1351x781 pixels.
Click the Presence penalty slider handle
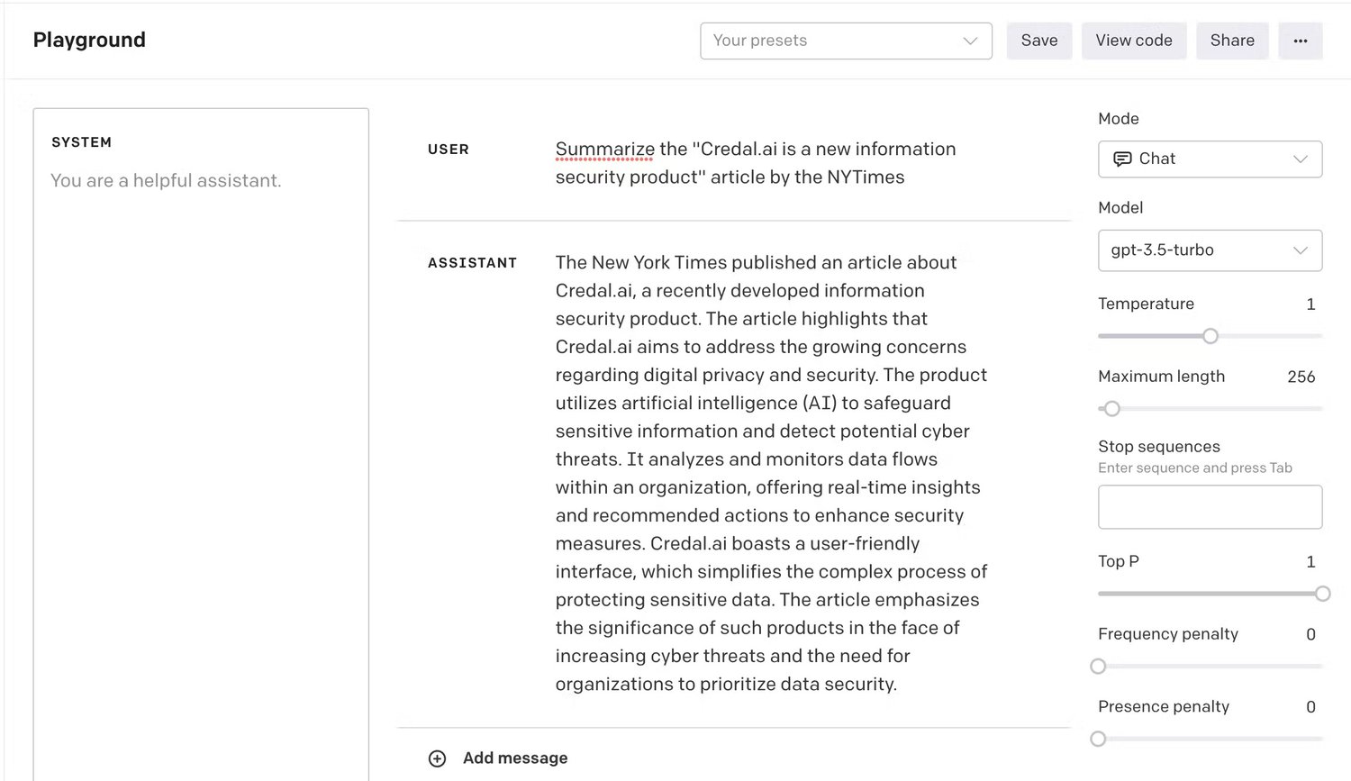point(1098,740)
